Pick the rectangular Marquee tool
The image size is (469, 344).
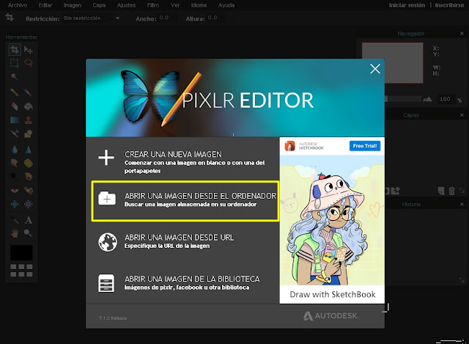pos(15,63)
